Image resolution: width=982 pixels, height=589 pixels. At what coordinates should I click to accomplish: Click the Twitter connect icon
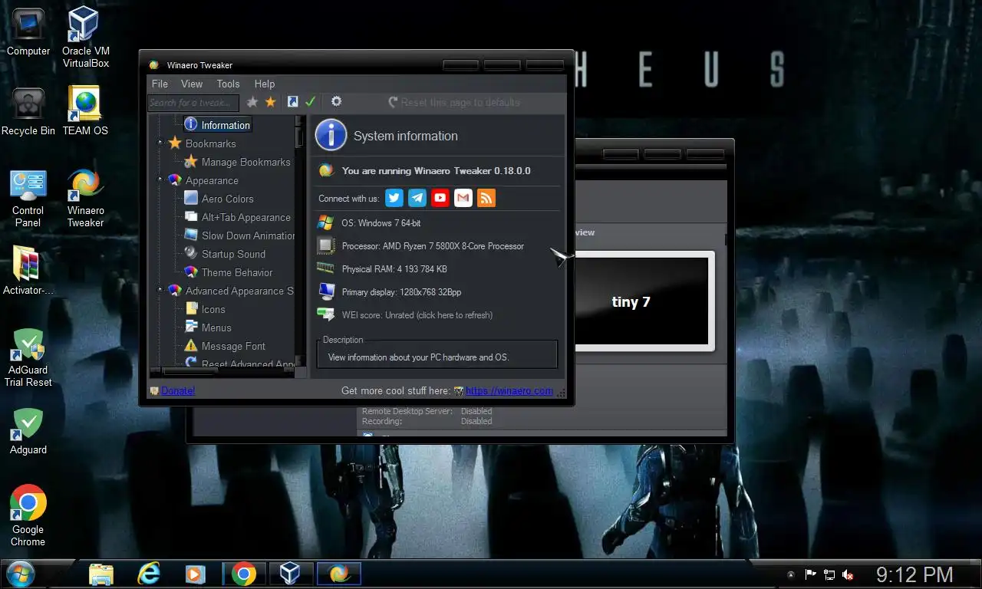point(394,198)
